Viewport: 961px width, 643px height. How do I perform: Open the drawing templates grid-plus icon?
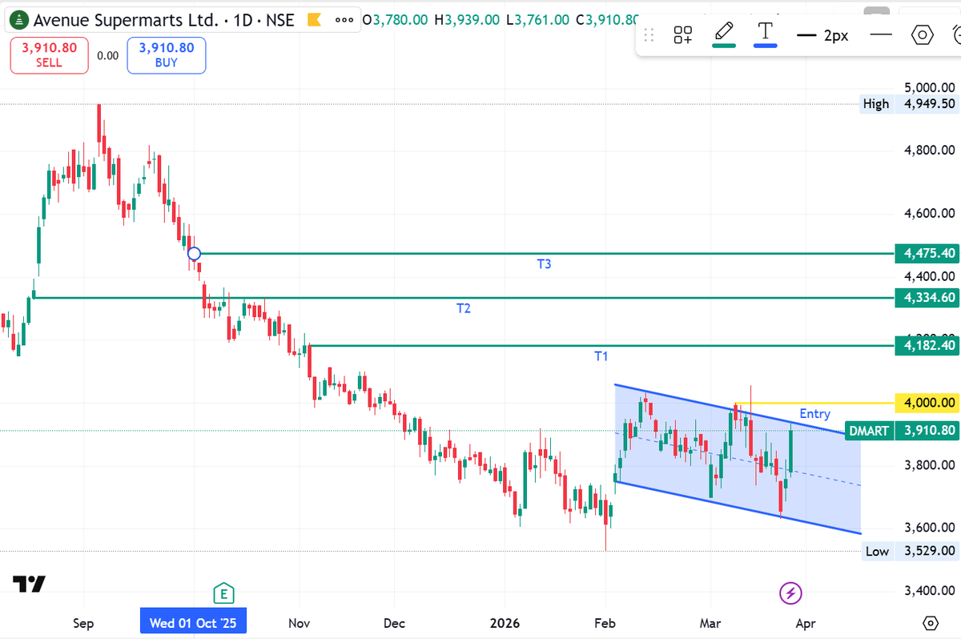click(683, 34)
